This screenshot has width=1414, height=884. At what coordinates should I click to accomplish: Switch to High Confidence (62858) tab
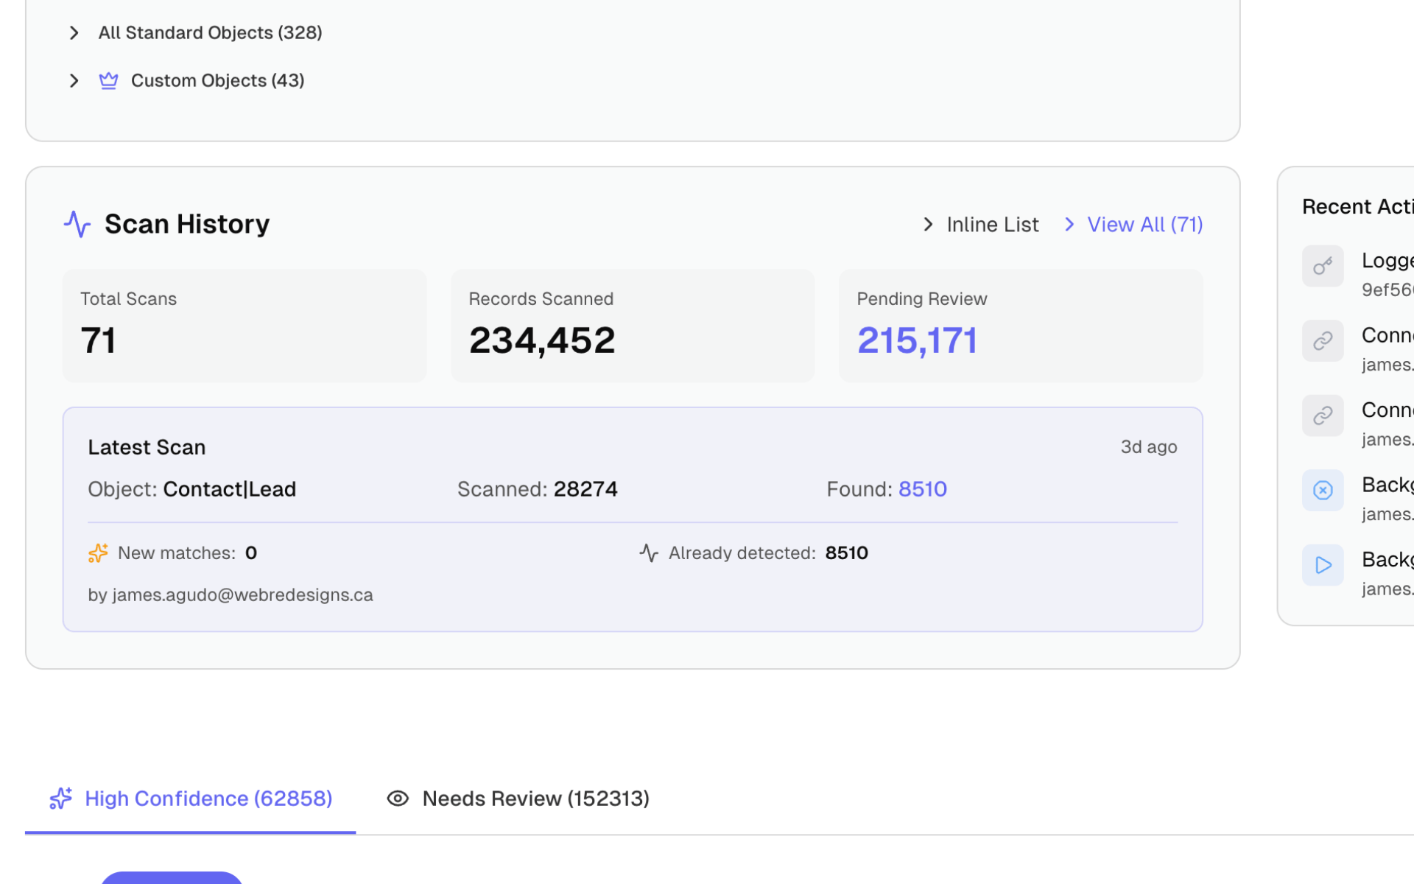pos(190,799)
